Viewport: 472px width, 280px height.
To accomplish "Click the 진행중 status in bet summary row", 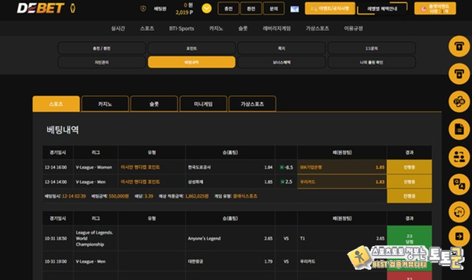I will (x=409, y=196).
